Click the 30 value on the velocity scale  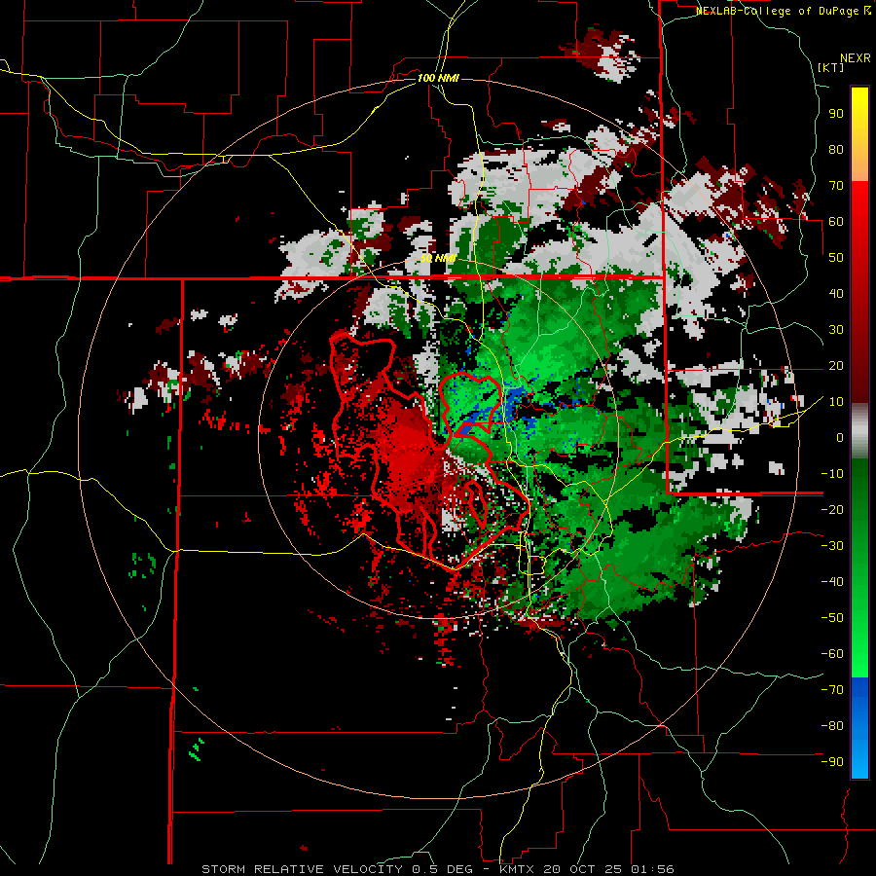pos(836,330)
